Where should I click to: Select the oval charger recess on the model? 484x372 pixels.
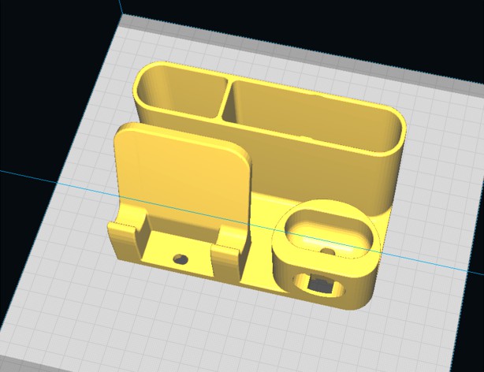327,232
